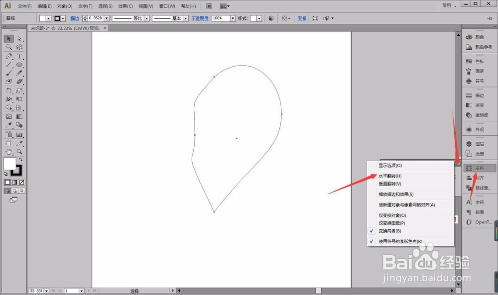Select the Magic Wand tool
This screenshot has width=498, height=295.
pyautogui.click(x=8, y=47)
